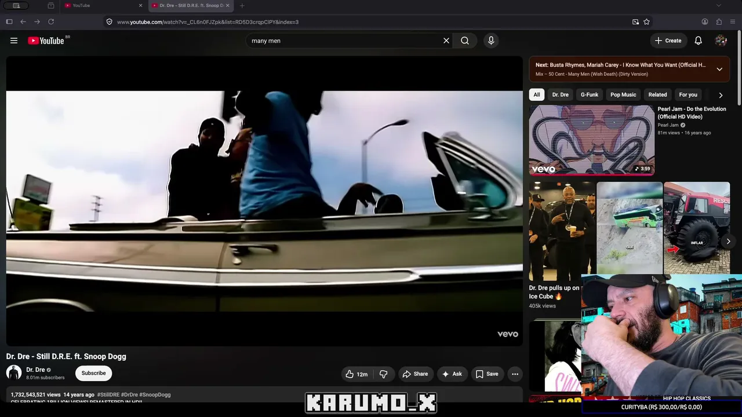
Task: Bookmark this page with the star icon
Action: [646, 22]
